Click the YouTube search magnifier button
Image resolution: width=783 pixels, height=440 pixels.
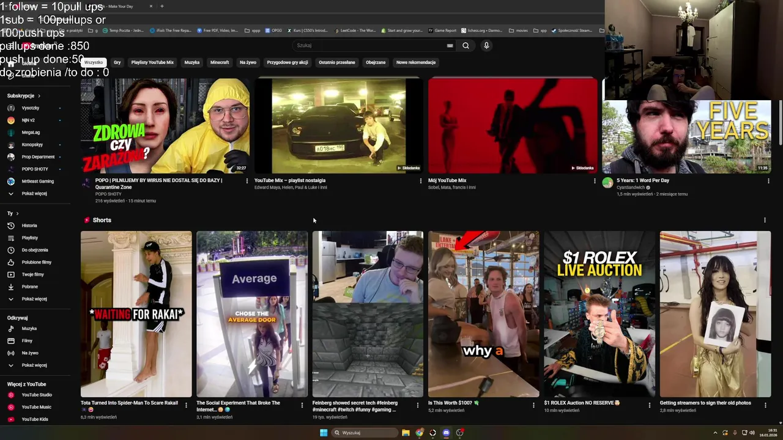(x=466, y=45)
